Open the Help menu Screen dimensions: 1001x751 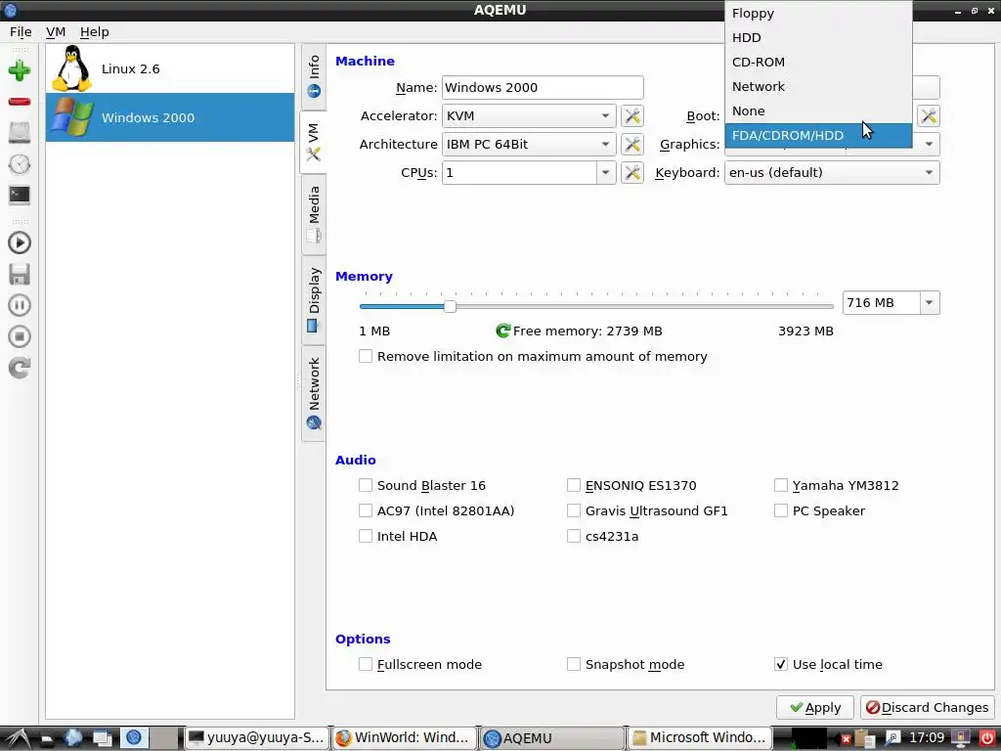[95, 32]
